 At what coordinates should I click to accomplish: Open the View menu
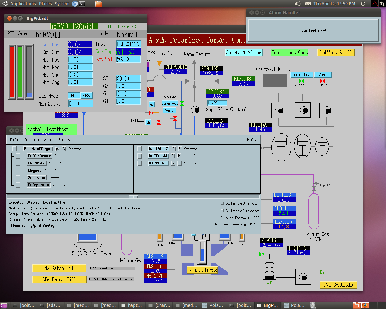click(48, 140)
